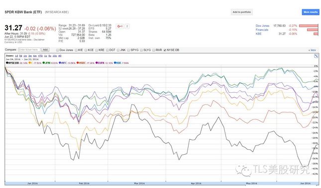The width and height of the screenshot is (321, 188).
Task: Click the red HSBC legend dot
Action: click(x=78, y=63)
